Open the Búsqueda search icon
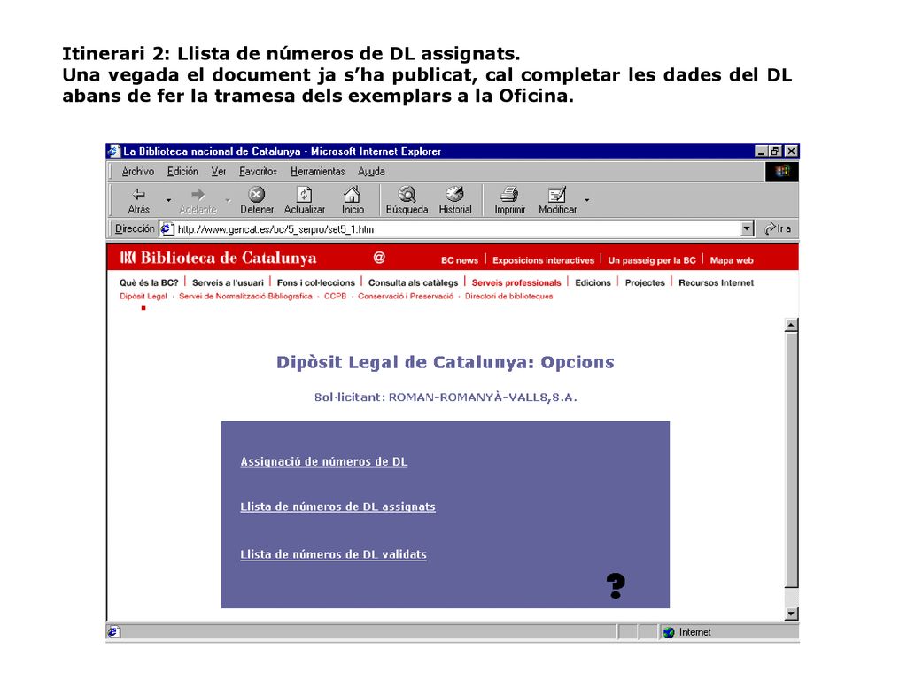907x680 pixels. (407, 194)
